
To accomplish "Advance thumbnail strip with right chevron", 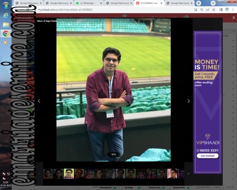I will point(188,174).
